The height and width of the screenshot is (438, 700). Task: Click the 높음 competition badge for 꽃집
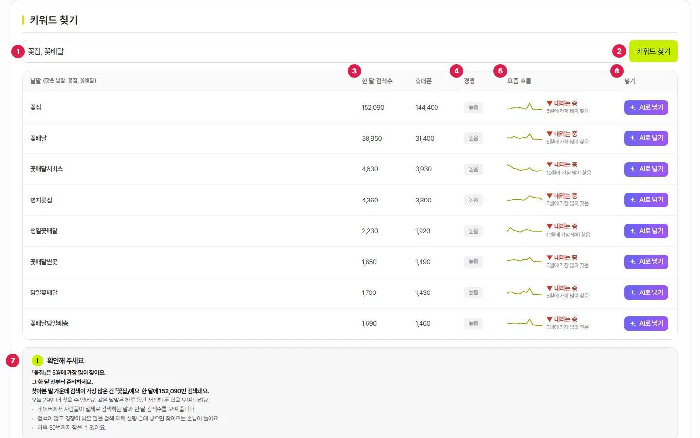tap(473, 108)
